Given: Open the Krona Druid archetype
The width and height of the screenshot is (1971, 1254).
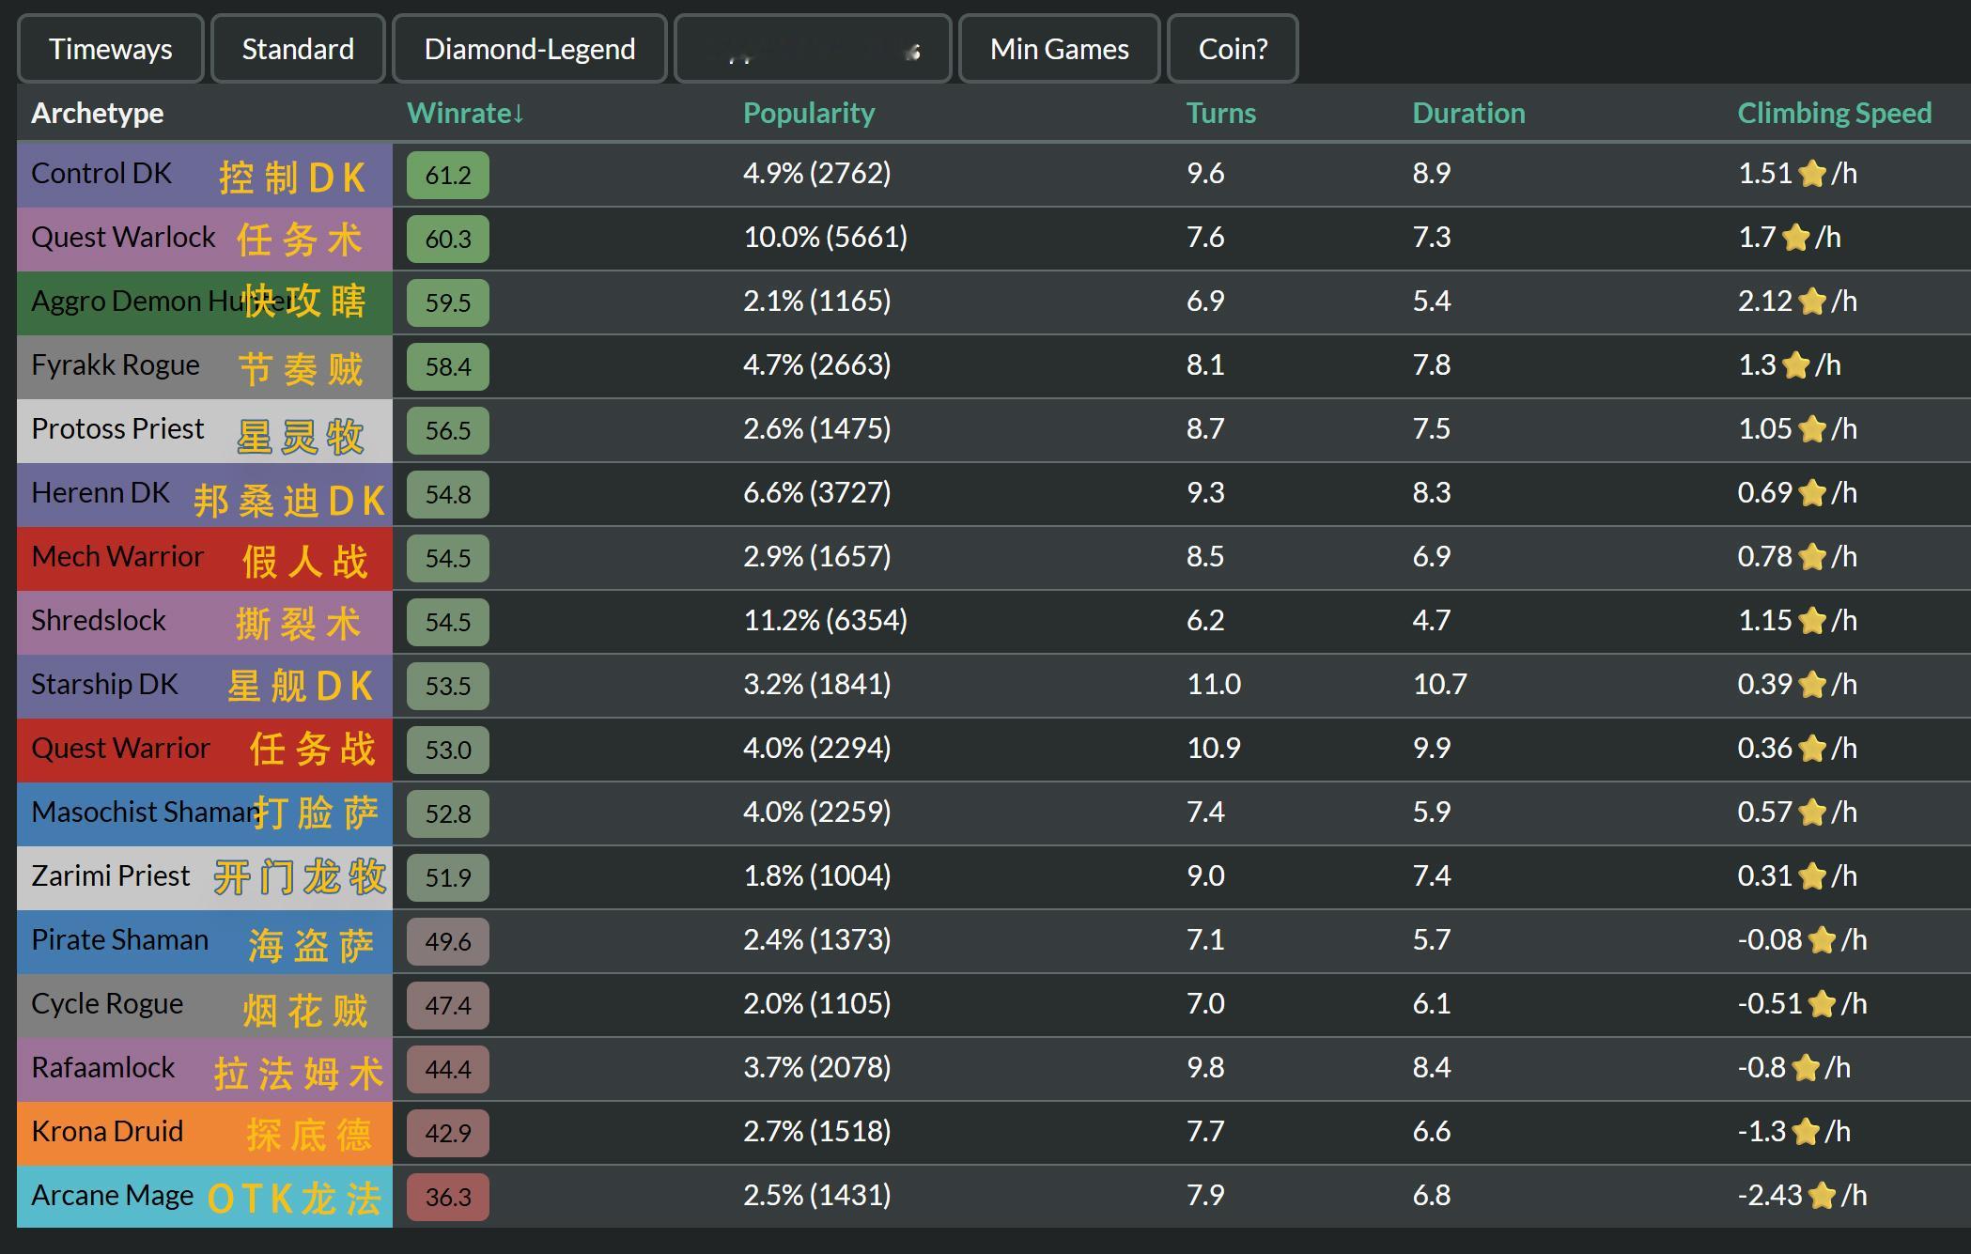Looking at the screenshot, I should [107, 1132].
